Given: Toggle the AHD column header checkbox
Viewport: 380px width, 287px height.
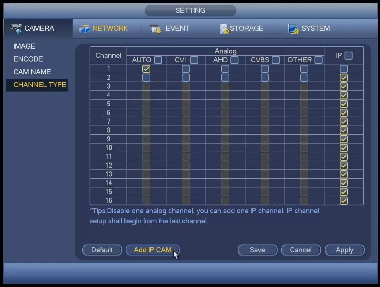Looking at the screenshot, I should pos(234,60).
